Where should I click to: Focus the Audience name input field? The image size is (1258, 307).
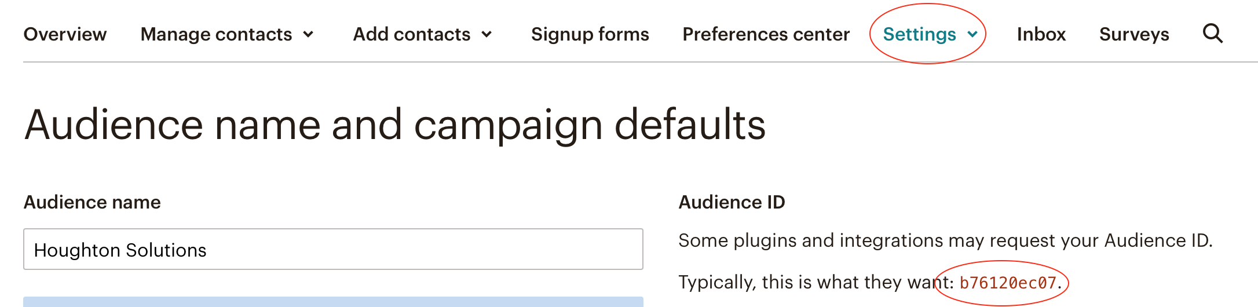click(x=333, y=249)
